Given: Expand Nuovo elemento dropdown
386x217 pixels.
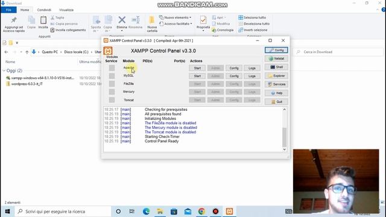Looking at the screenshot, I should point(175,17).
